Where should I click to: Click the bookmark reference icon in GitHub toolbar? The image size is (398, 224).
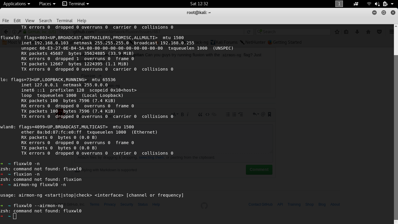coord(270,114)
